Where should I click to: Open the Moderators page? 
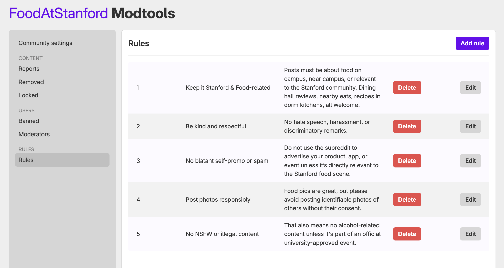pyautogui.click(x=34, y=134)
